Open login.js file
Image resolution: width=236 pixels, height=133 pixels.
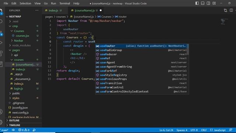18,89
